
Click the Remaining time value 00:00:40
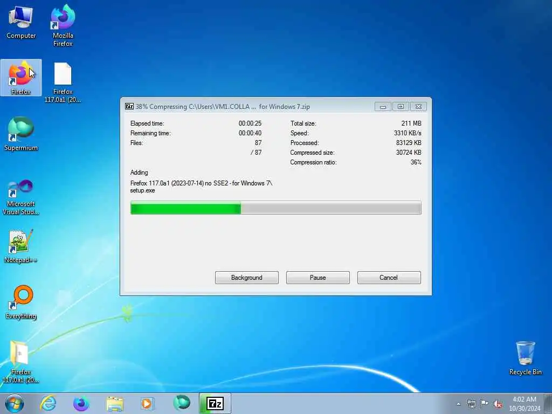250,133
